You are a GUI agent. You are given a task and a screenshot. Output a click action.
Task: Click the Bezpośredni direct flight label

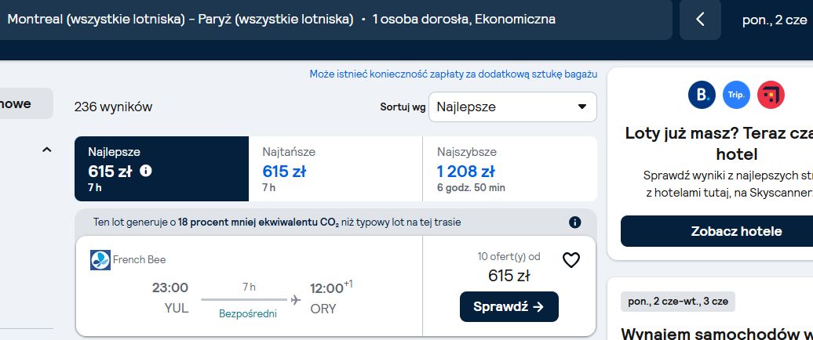tap(248, 313)
